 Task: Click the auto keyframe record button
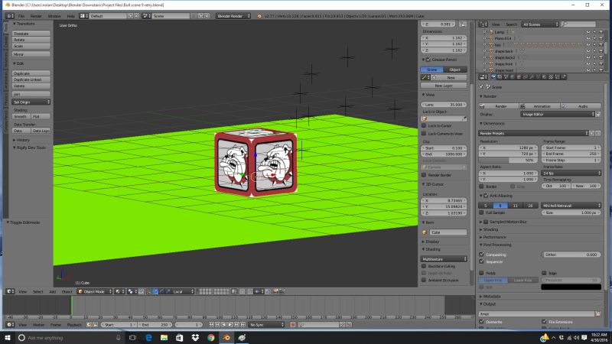click(x=293, y=324)
